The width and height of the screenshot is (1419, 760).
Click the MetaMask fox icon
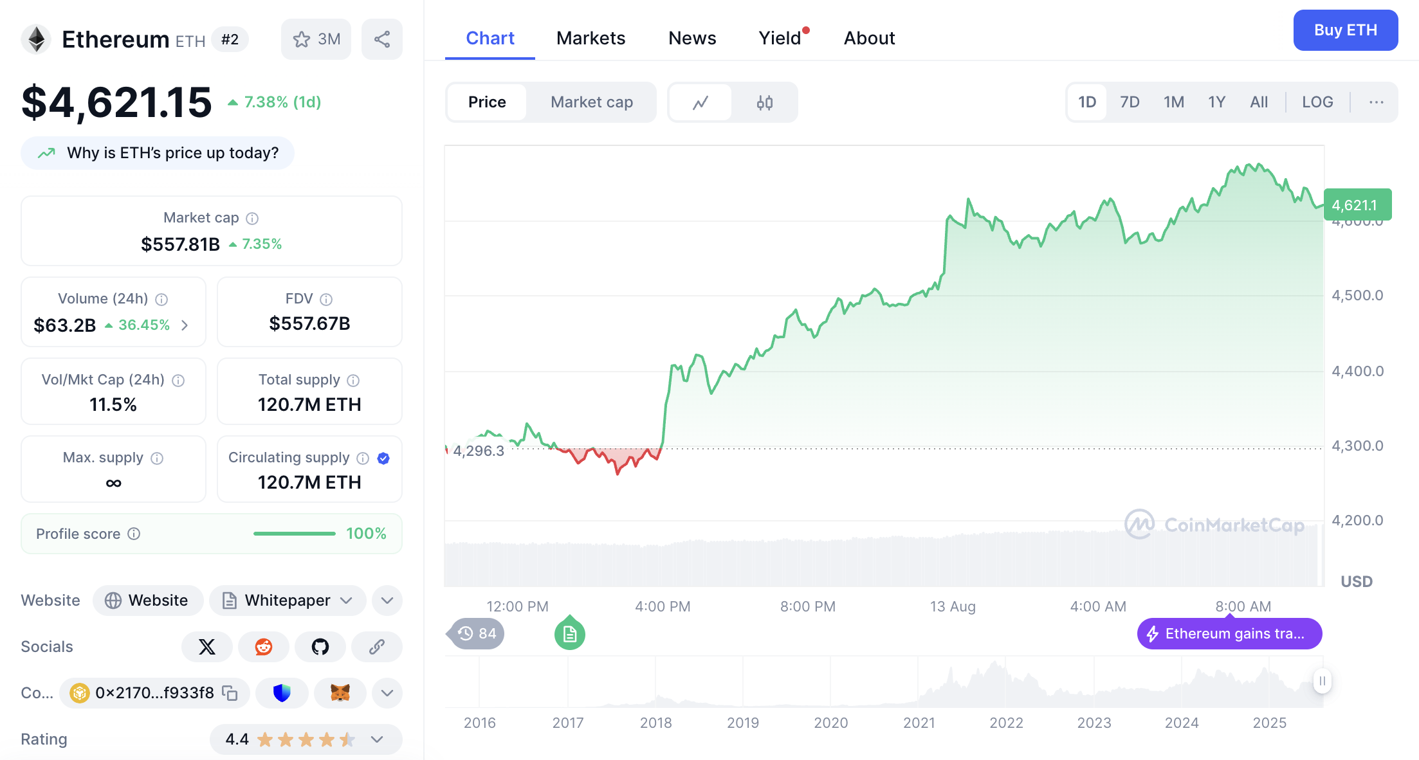click(x=340, y=693)
